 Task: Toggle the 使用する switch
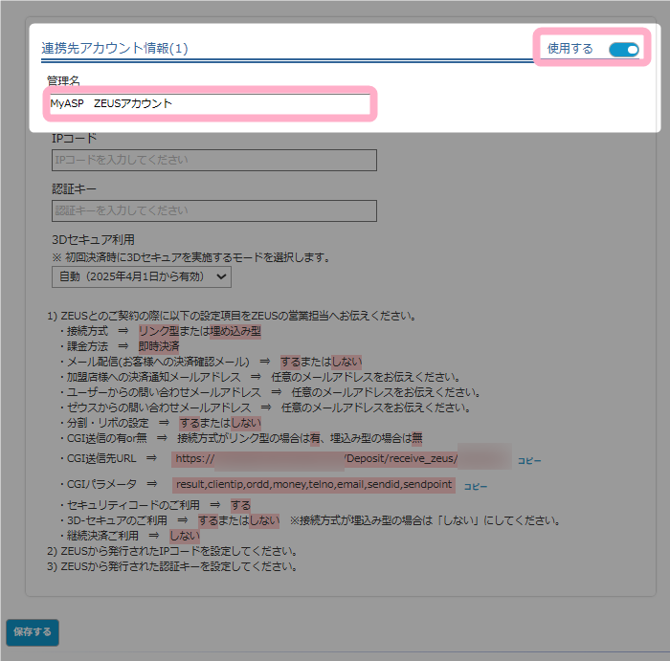coord(623,50)
